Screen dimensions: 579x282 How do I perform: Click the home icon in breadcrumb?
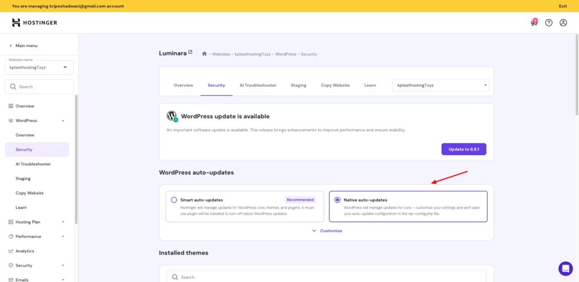[x=204, y=54]
